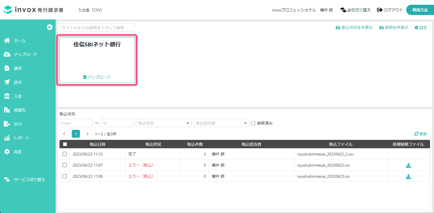Viewport: 434px width, 213px height.
Task: Check the select-all checkbox in the table header
Action: (x=65, y=144)
